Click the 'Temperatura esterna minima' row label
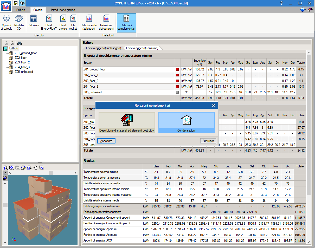 click(x=101, y=172)
